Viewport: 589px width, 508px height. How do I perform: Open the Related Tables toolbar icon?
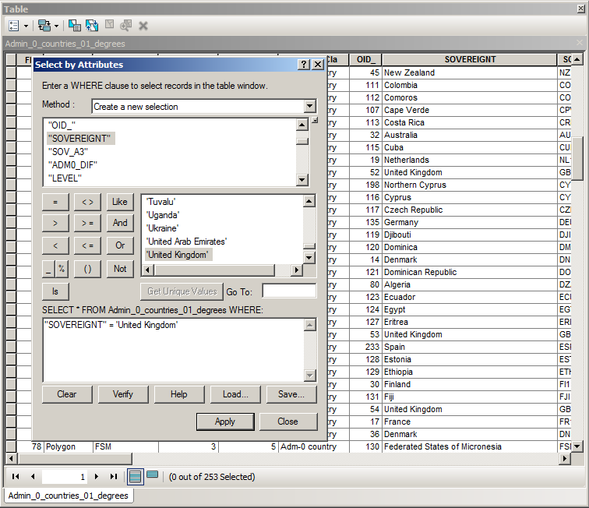pos(44,26)
